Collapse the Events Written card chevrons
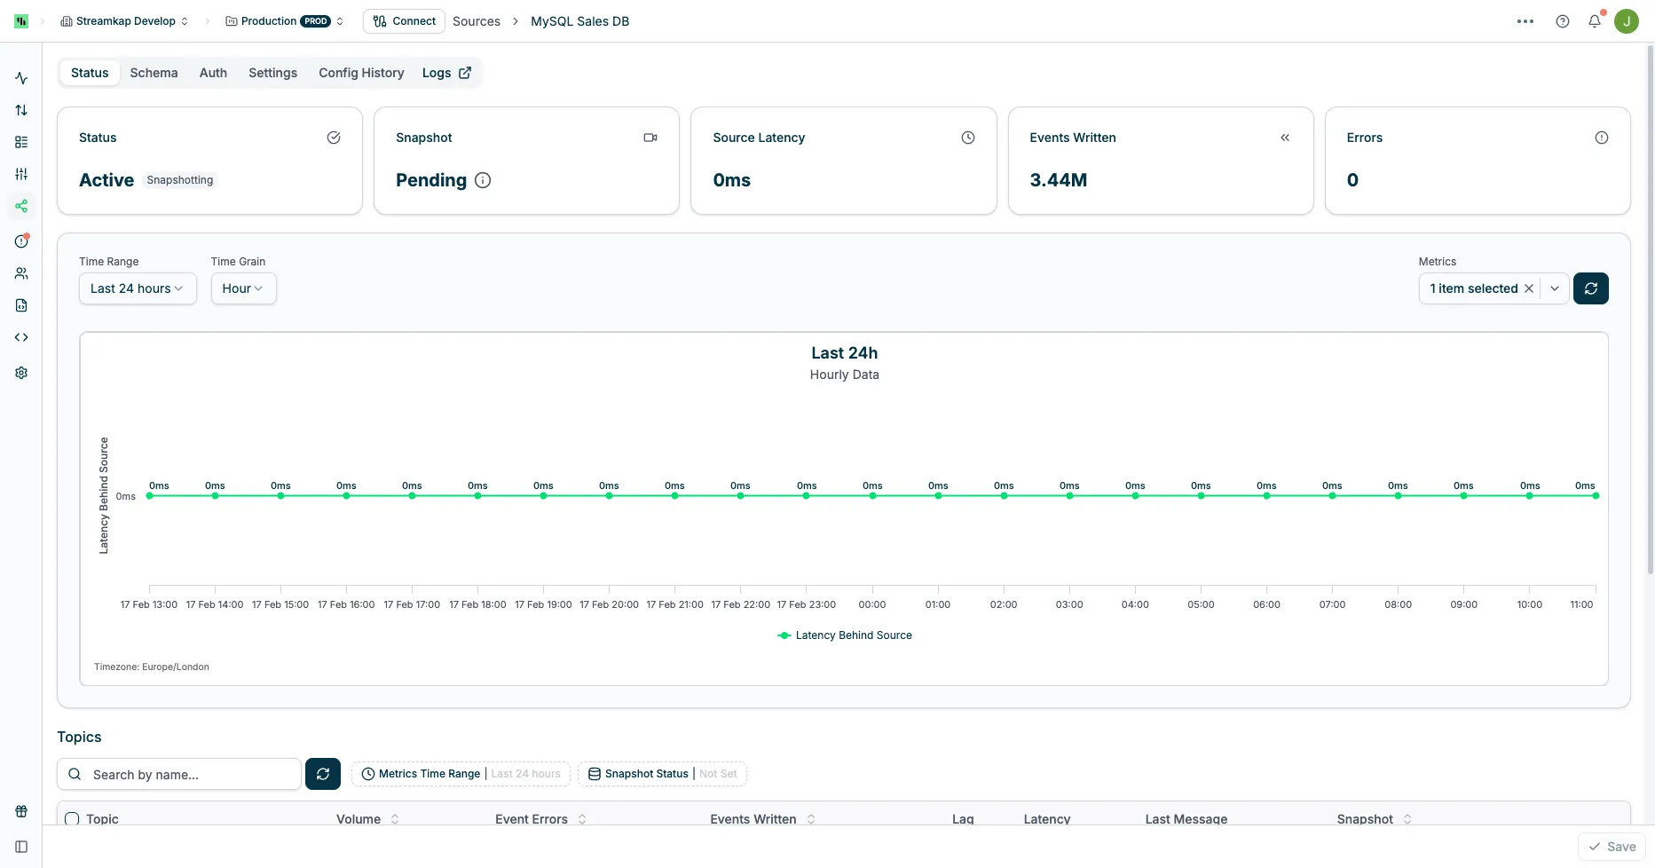 coord(1285,138)
